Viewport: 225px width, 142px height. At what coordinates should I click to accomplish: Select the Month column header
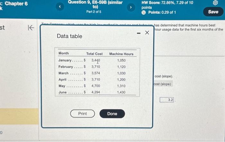pos(64,53)
